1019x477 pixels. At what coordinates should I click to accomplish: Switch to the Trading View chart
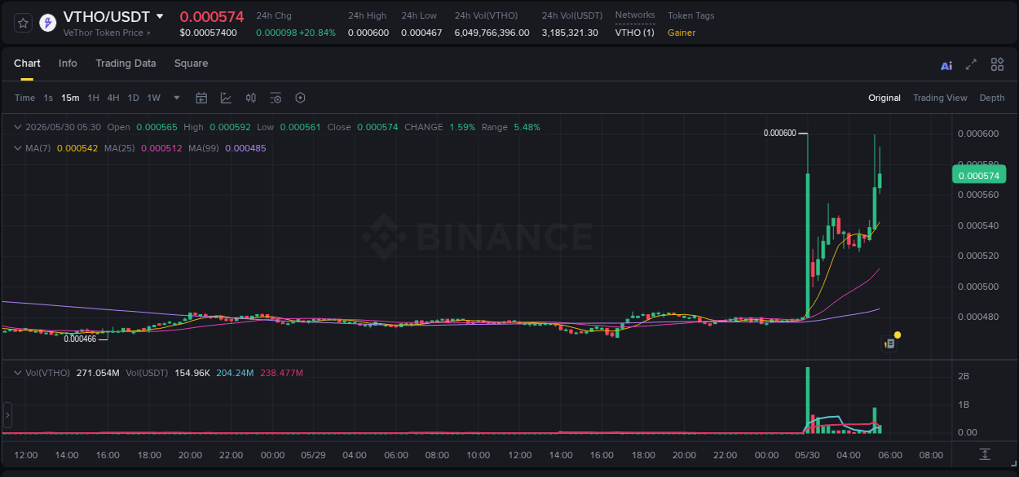[940, 98]
